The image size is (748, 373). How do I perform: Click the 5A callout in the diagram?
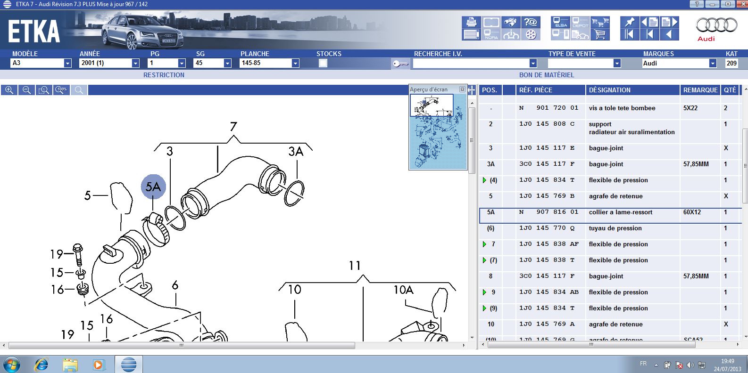tap(154, 187)
